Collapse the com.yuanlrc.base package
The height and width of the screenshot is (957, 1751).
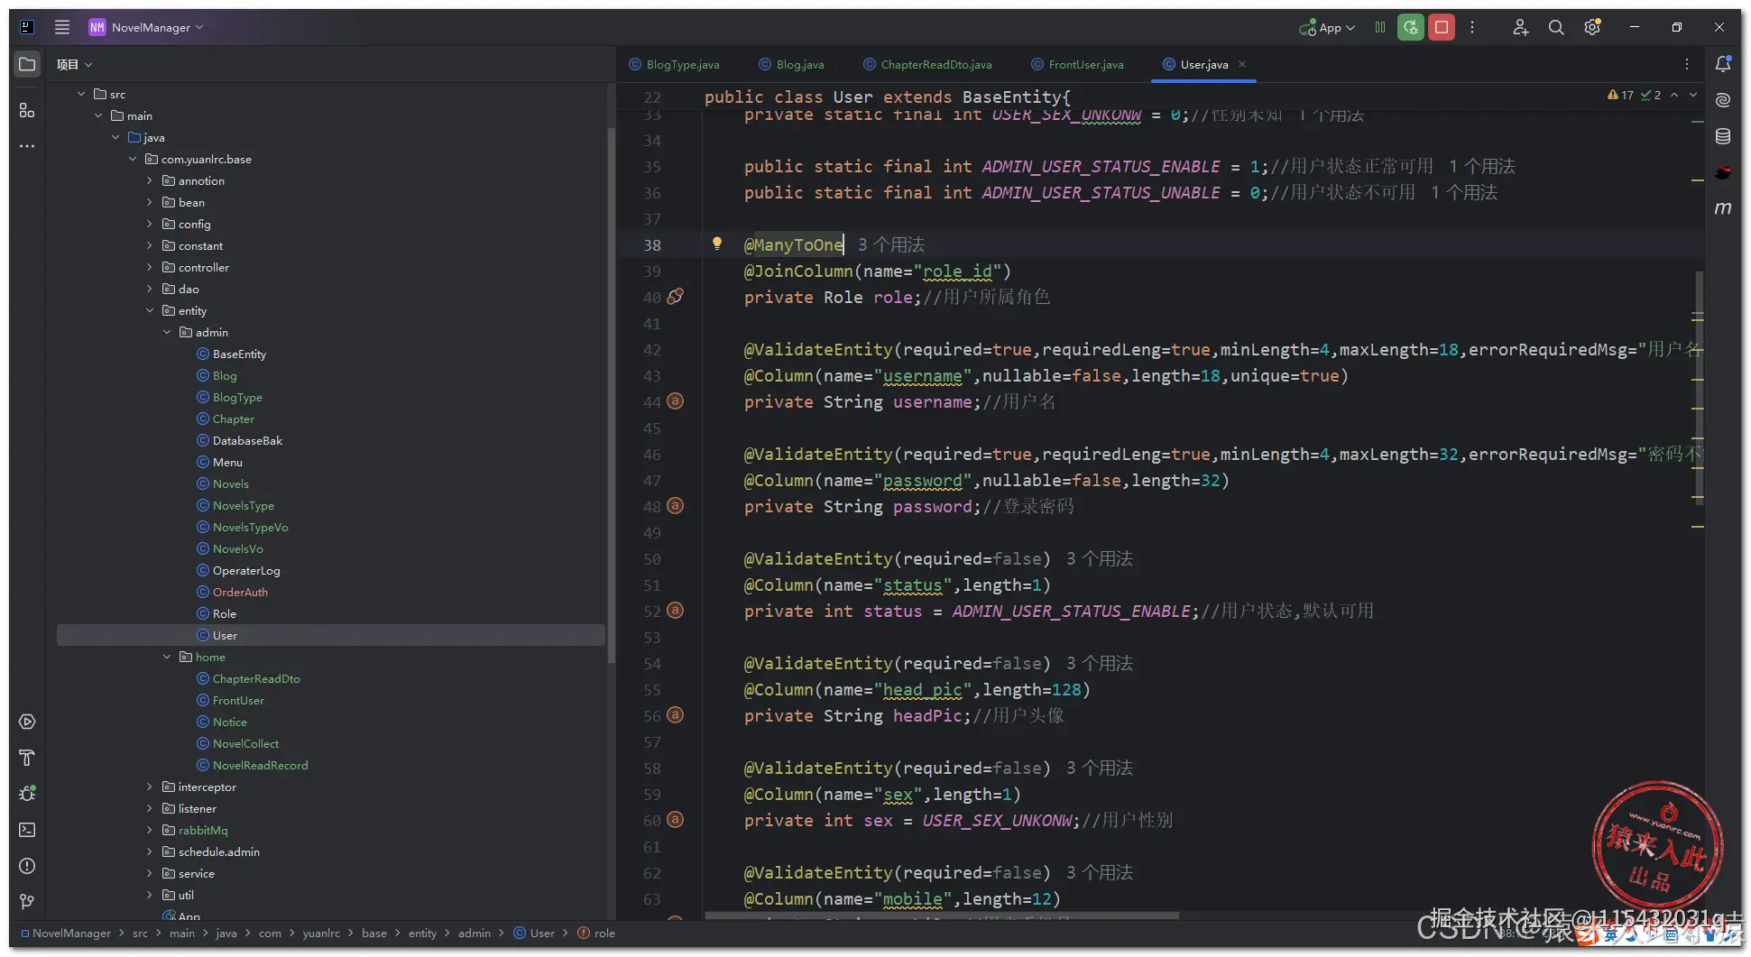(x=133, y=159)
